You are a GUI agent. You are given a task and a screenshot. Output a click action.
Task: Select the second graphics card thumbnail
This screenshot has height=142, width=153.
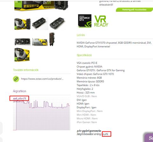tap(40, 24)
